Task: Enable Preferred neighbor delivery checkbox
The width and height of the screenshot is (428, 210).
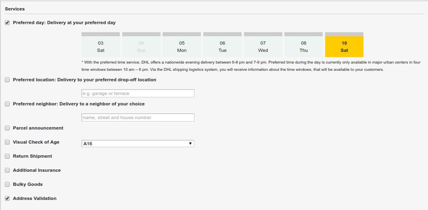Action: pyautogui.click(x=7, y=104)
